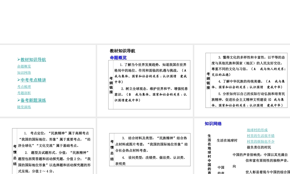Open the 村里的烦恼也不少 hyperlink
The height and width of the screenshot is (174, 290).
coord(261,142)
